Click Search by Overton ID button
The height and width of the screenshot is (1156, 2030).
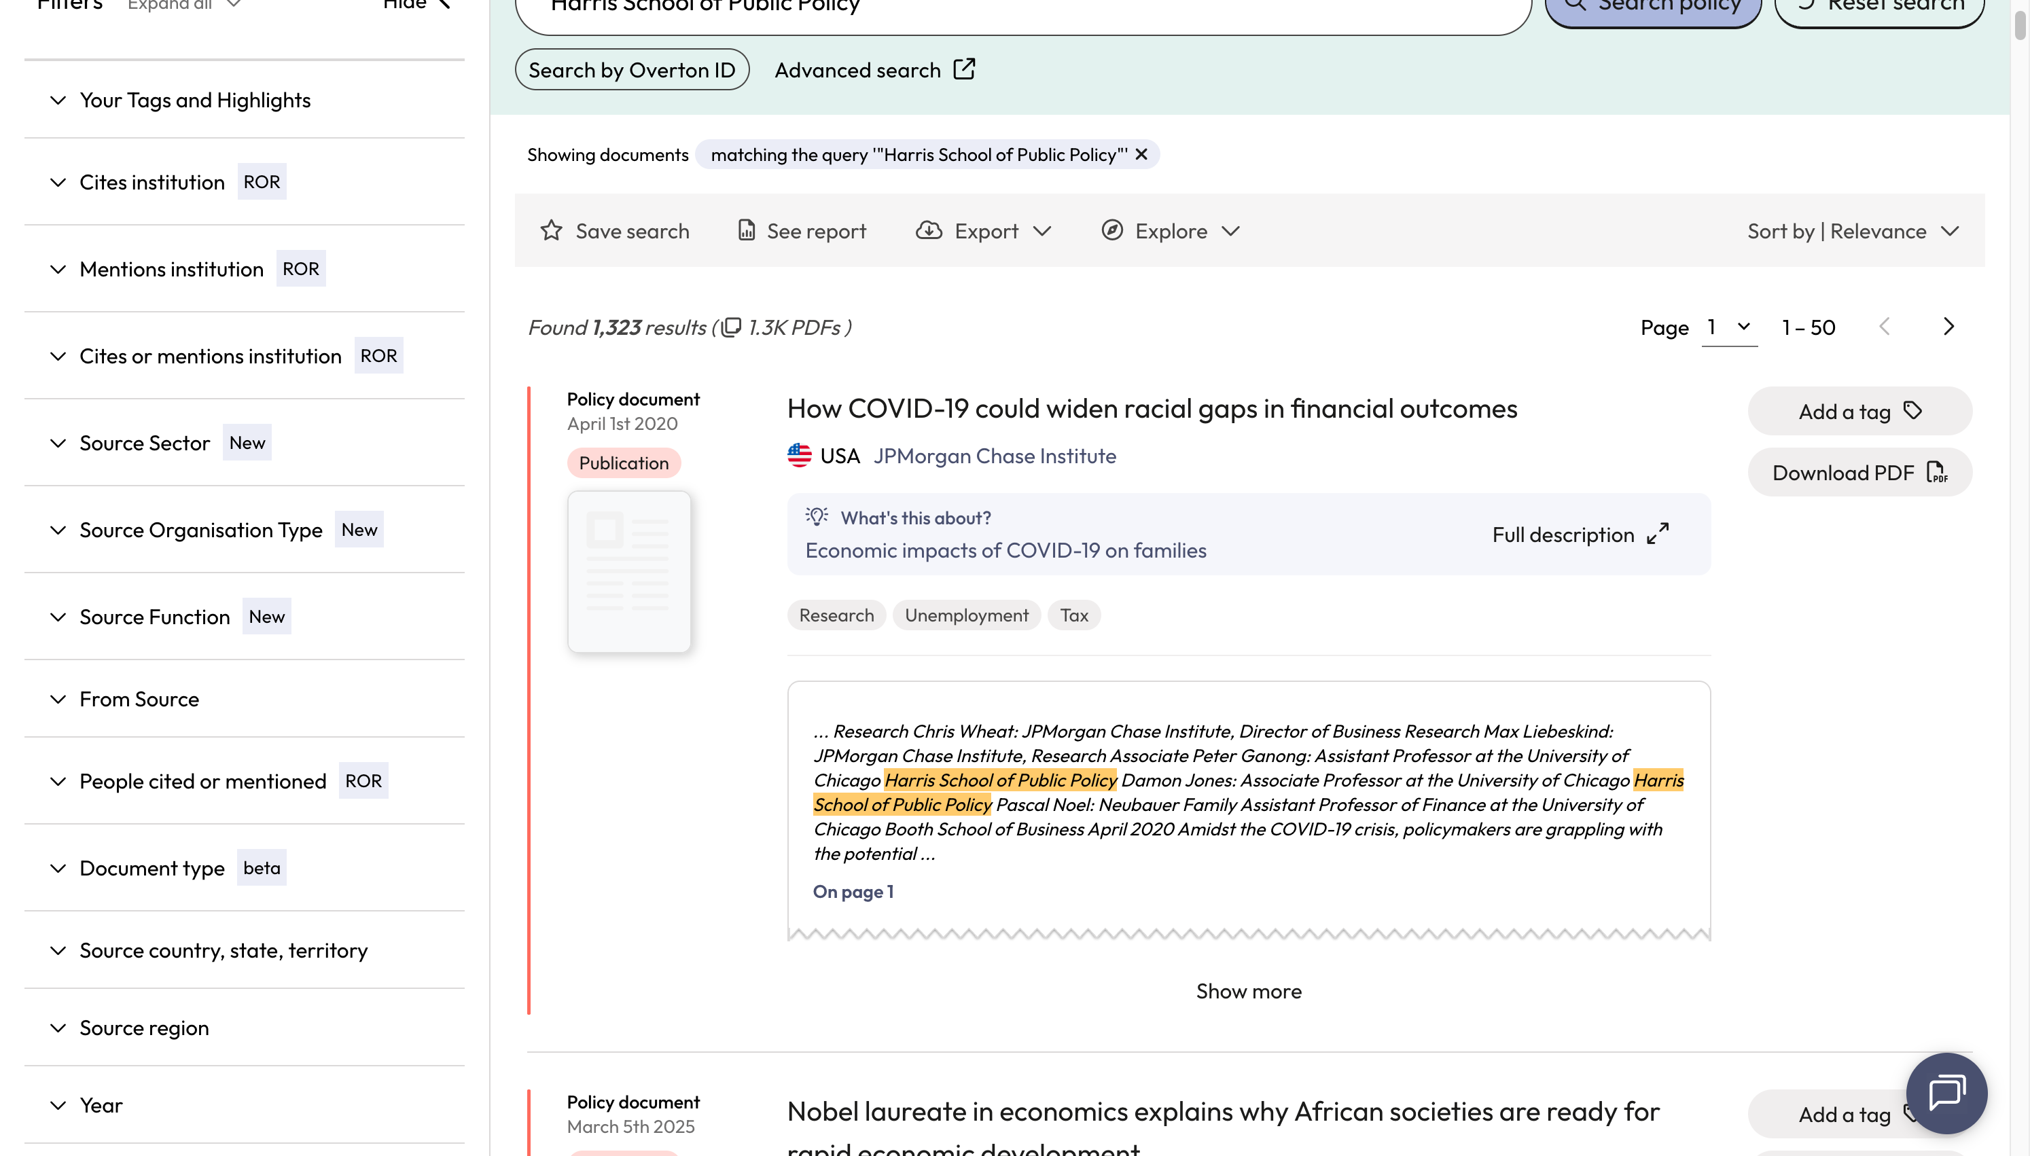pos(632,70)
